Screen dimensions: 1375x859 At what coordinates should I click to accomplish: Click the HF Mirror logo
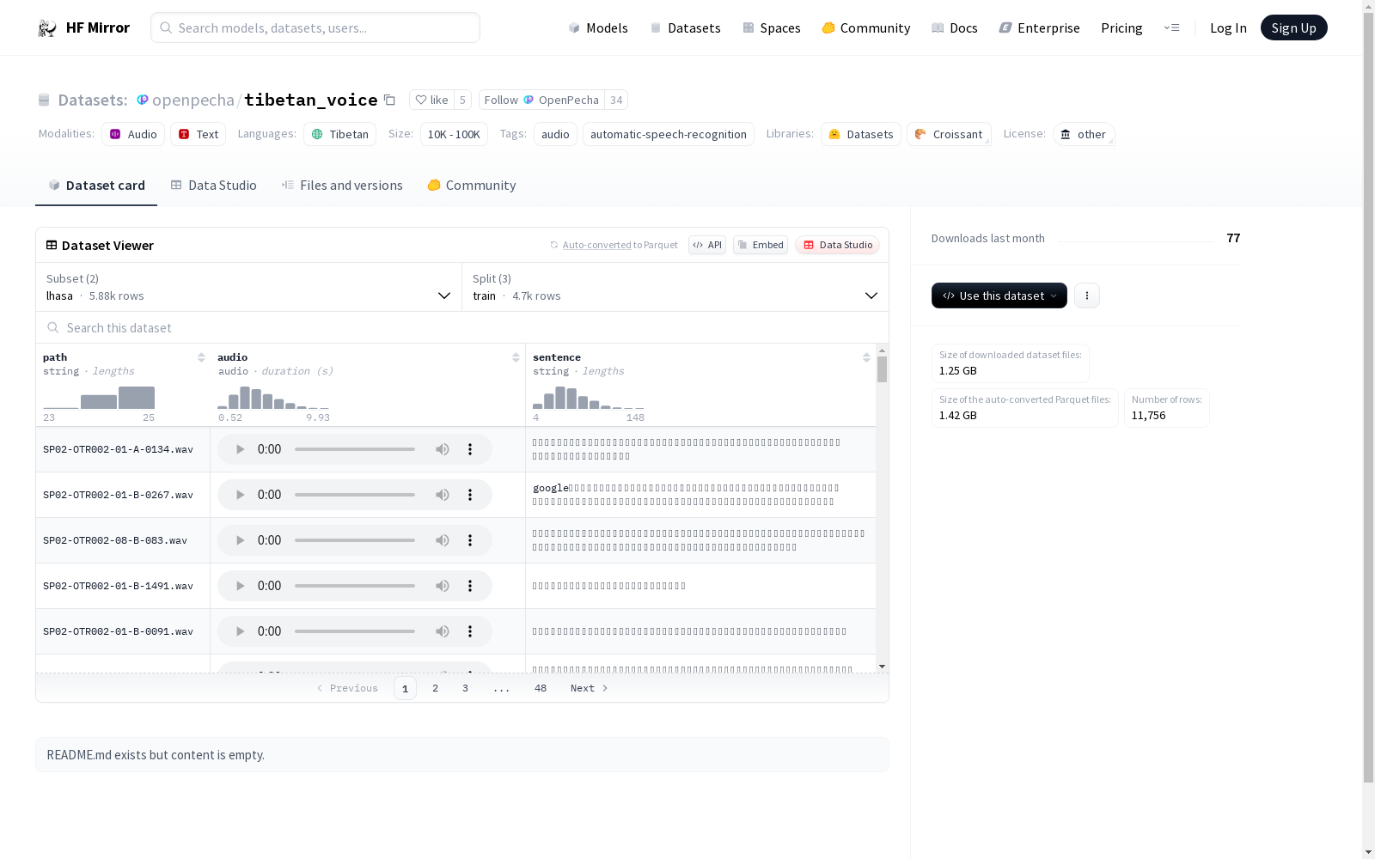coord(83,27)
